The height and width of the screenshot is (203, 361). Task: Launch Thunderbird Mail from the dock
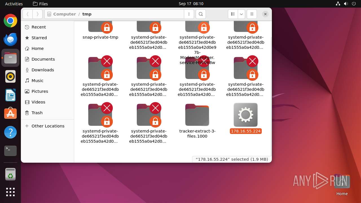click(x=10, y=39)
